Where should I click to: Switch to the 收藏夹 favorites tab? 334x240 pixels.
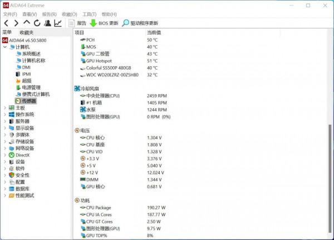26,32
